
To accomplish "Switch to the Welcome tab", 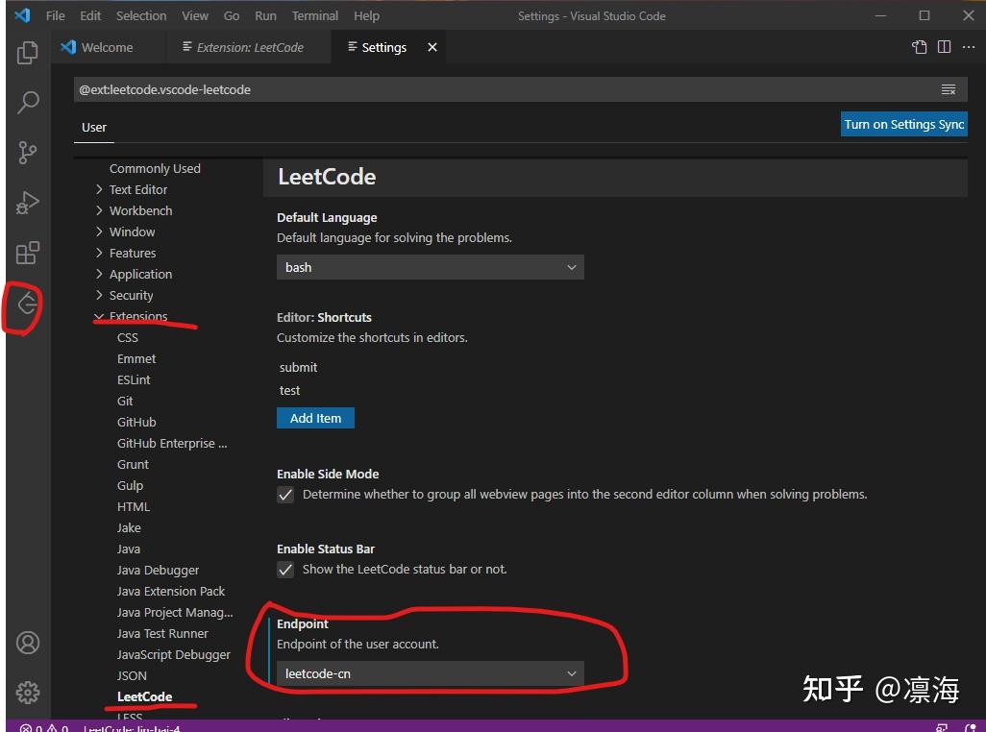I will pyautogui.click(x=109, y=46).
